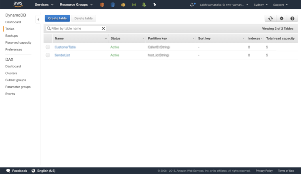Sort by the Status column header
Image resolution: width=301 pixels, height=174 pixels.
tap(127, 38)
